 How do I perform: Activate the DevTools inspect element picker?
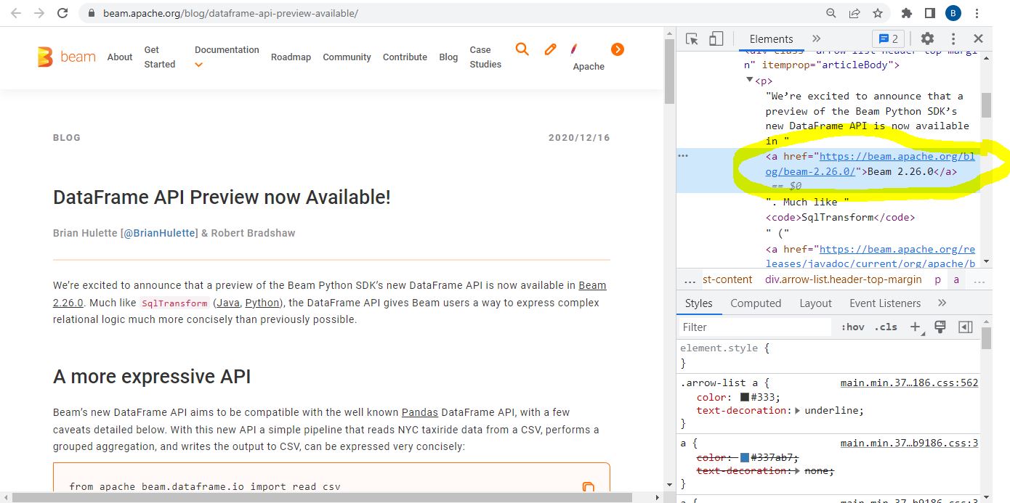pos(692,39)
